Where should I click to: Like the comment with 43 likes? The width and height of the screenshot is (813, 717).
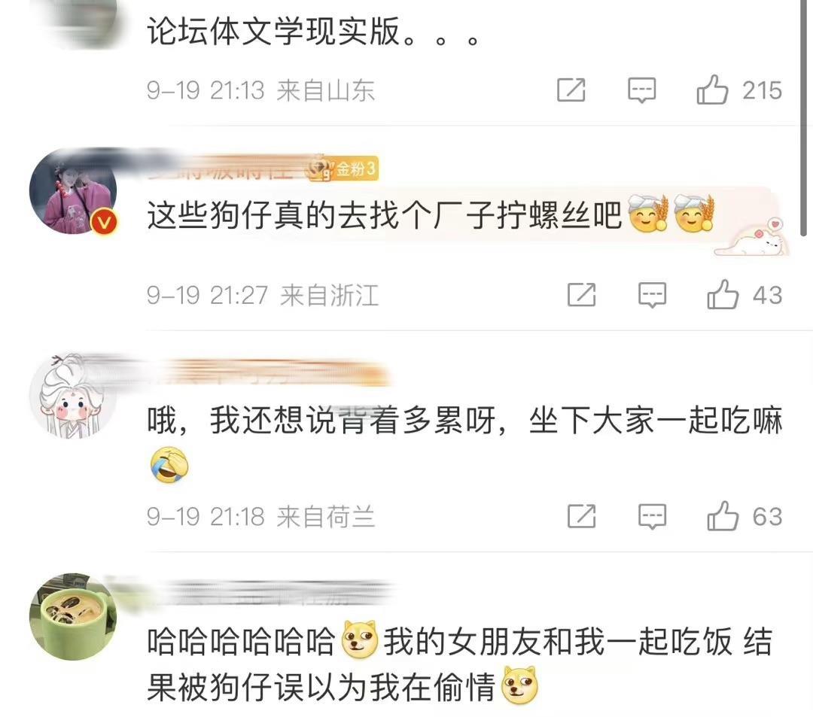coord(722,295)
